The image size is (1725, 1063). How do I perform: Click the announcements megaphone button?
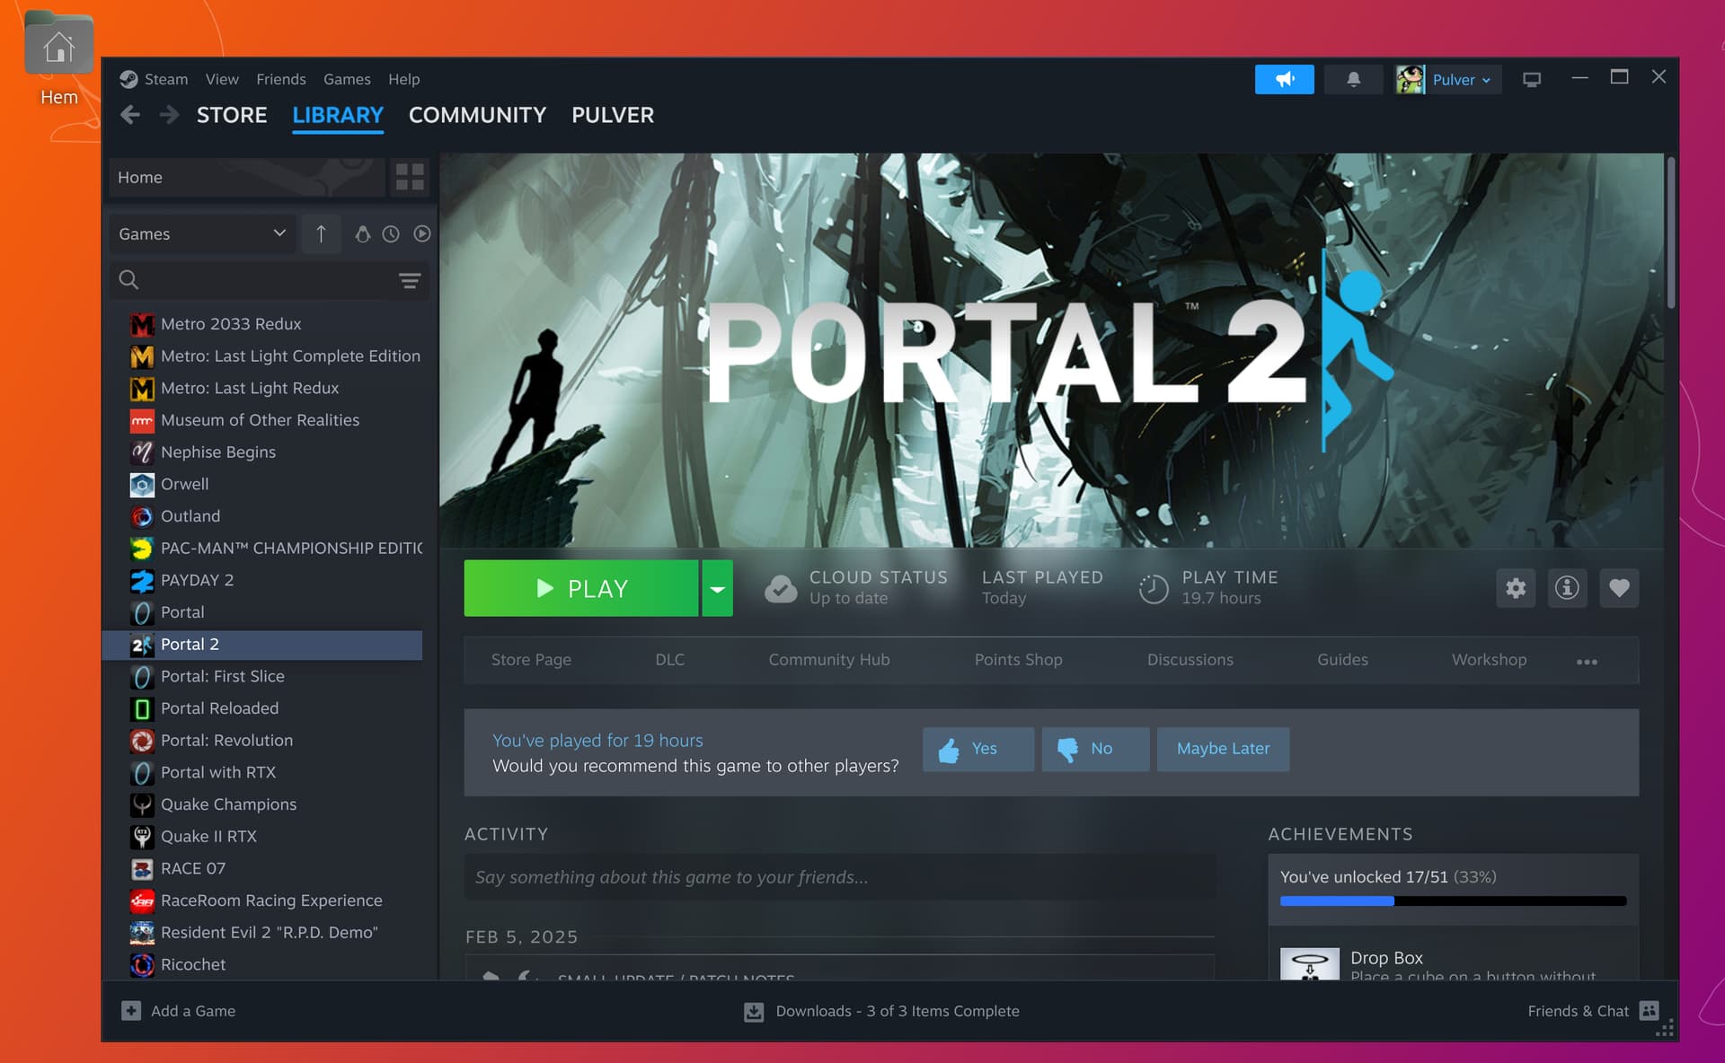(1284, 79)
